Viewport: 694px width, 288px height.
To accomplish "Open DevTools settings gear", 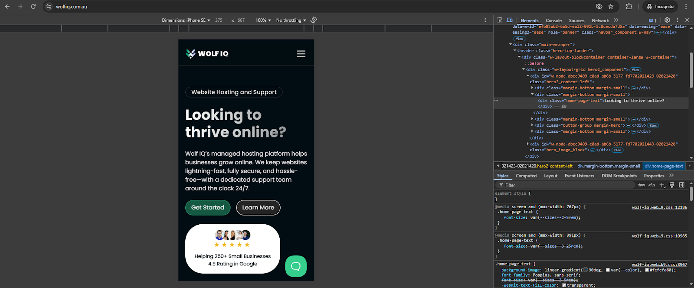I will click(667, 20).
